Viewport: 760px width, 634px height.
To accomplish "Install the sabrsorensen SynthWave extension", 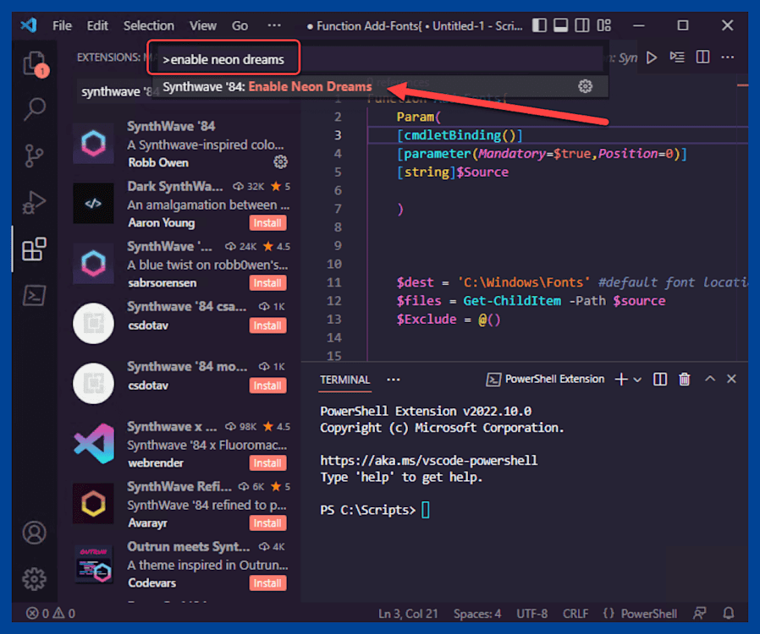I will 267,282.
